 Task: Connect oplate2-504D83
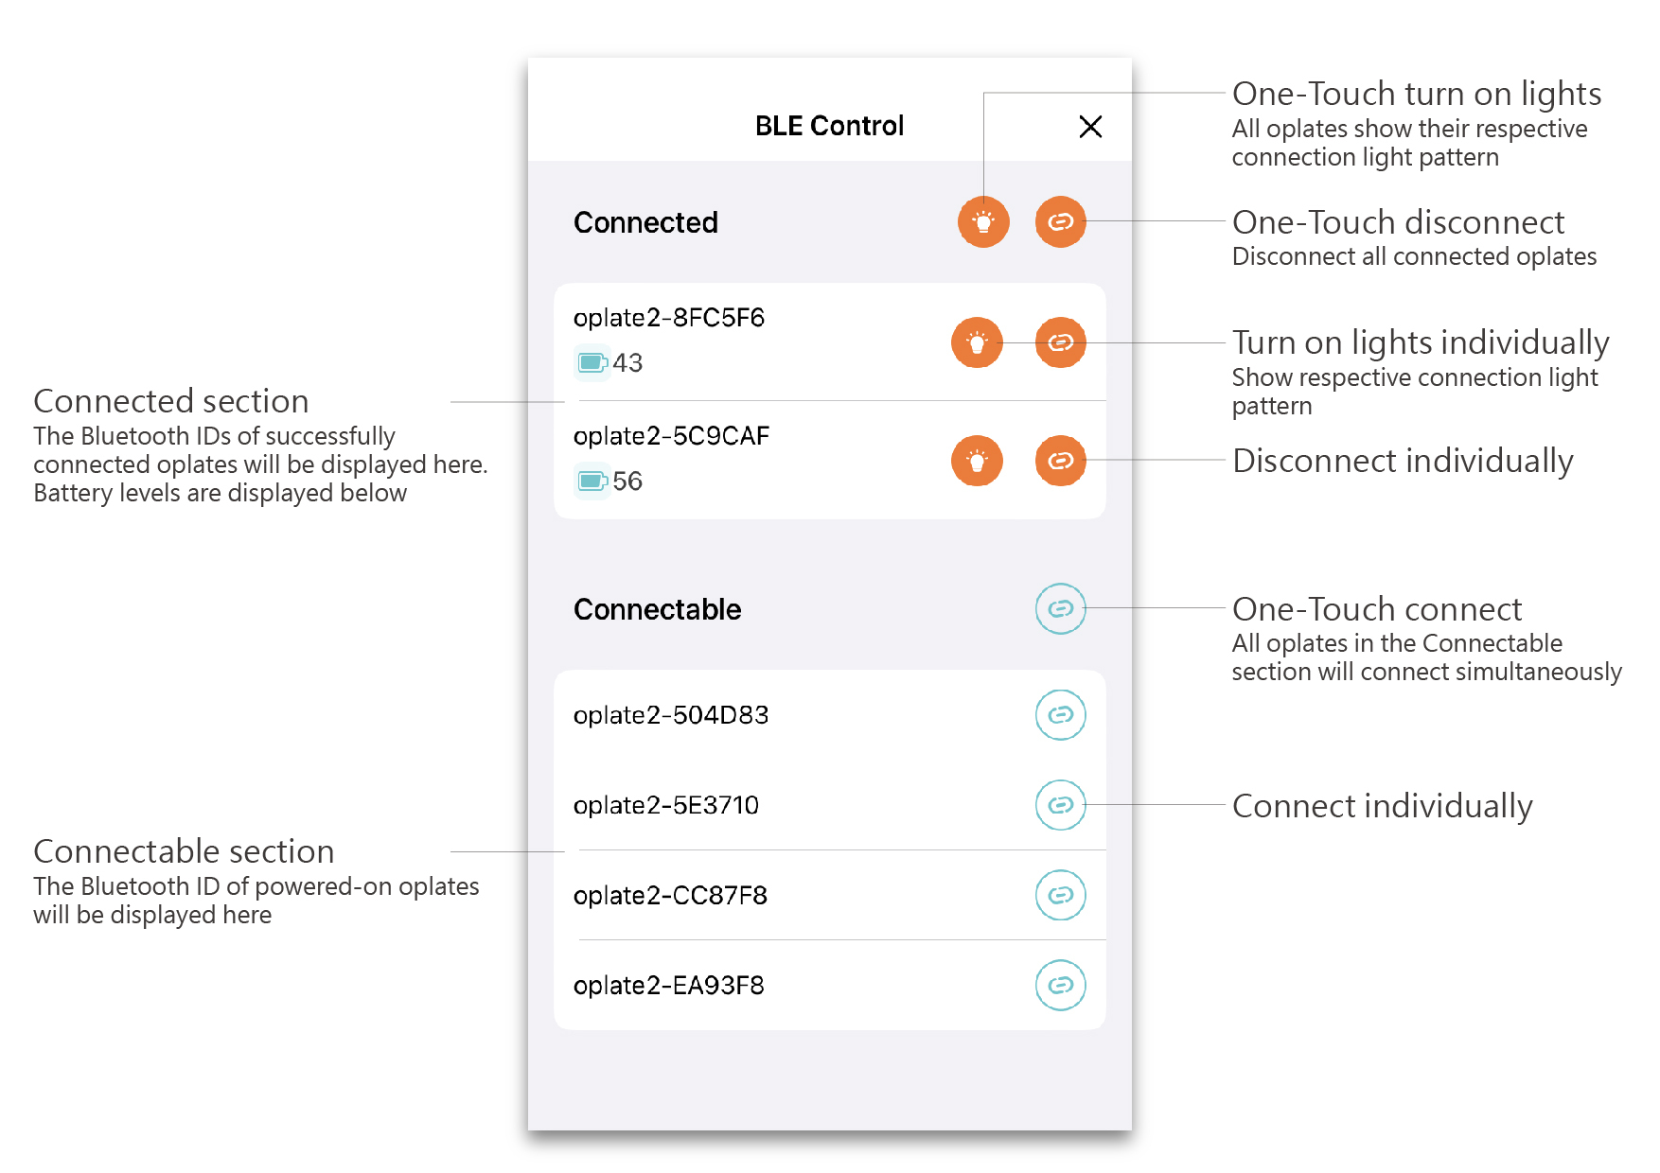[1060, 715]
